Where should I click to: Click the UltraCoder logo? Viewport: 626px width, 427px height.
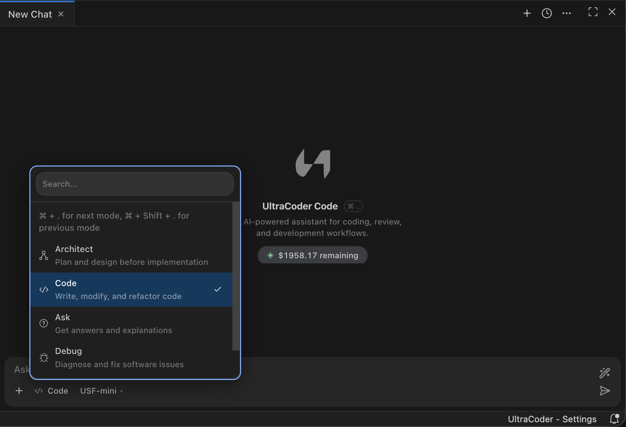(313, 164)
